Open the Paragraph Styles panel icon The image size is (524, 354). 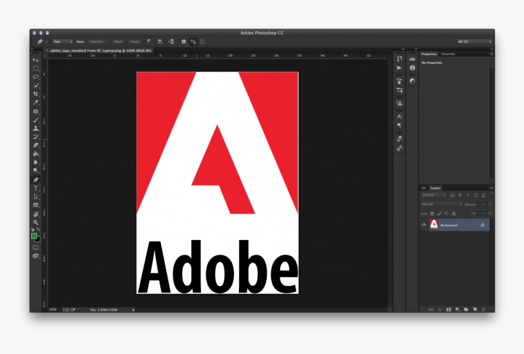(399, 139)
